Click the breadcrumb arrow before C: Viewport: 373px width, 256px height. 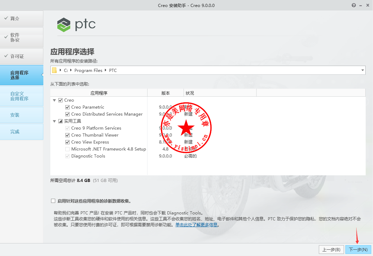tap(60, 70)
